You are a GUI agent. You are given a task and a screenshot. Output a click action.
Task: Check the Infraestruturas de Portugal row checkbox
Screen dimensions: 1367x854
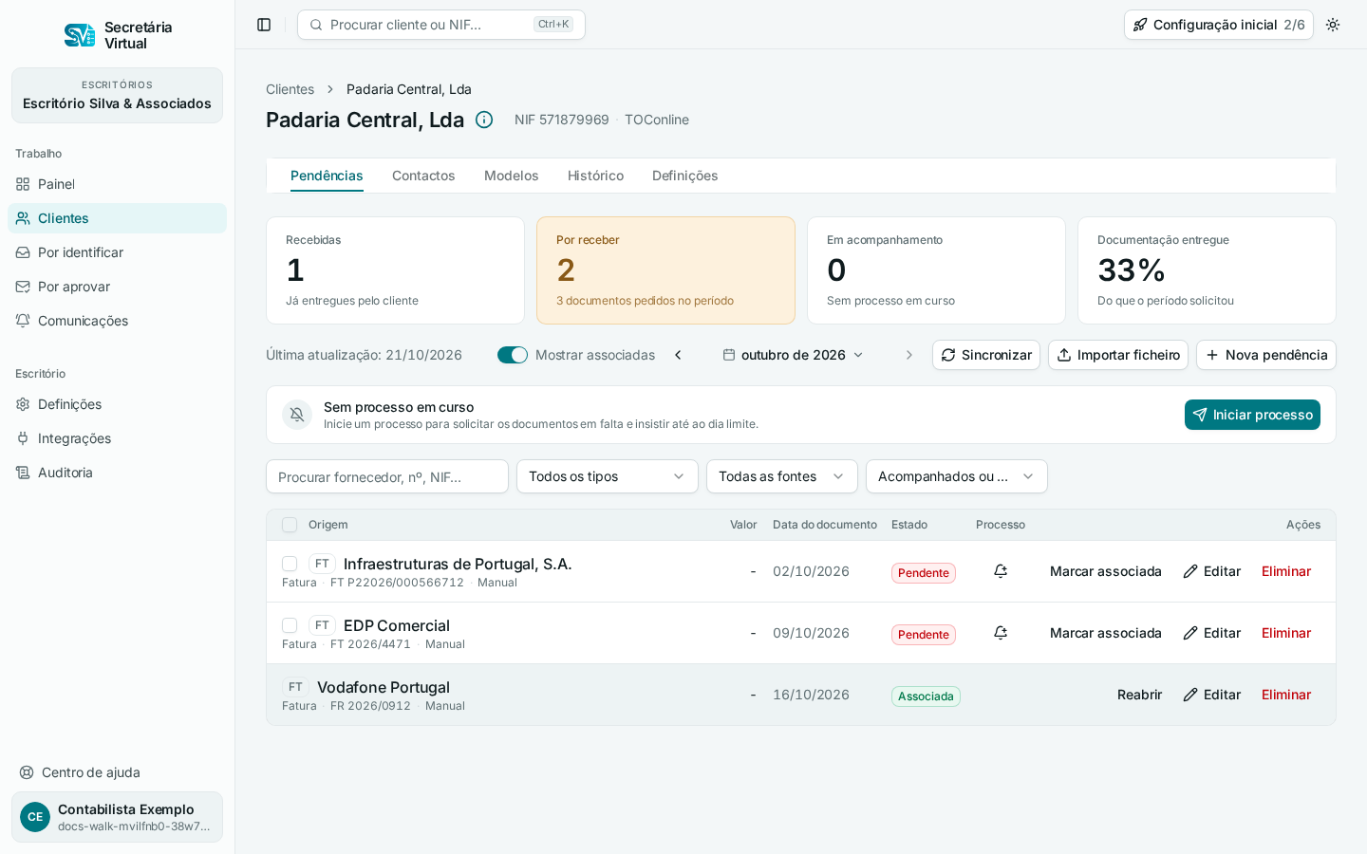point(290,564)
